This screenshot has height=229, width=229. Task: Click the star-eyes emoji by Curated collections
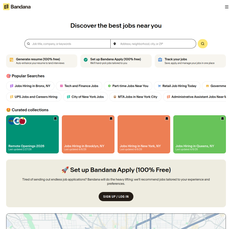[x=8, y=110]
